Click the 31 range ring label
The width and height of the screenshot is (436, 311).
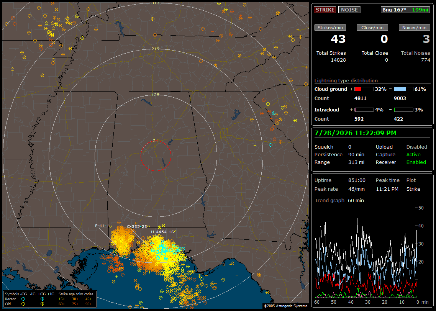156,141
